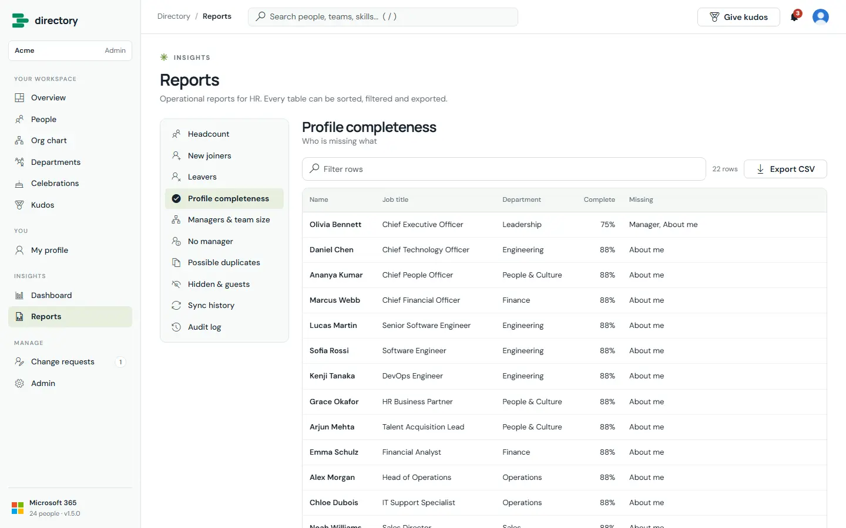Click the name Chloe Dubois
This screenshot has width=846, height=528.
click(x=334, y=503)
